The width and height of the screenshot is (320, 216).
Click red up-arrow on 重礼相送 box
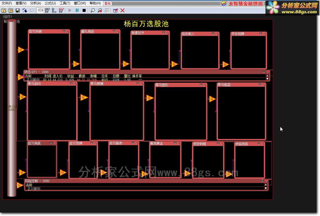(118, 31)
